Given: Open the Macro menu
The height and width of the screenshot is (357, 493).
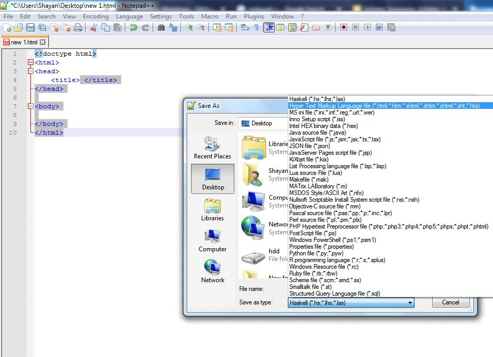Looking at the screenshot, I should [210, 17].
